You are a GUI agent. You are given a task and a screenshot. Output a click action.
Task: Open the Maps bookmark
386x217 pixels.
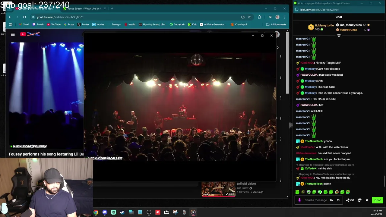69,24
